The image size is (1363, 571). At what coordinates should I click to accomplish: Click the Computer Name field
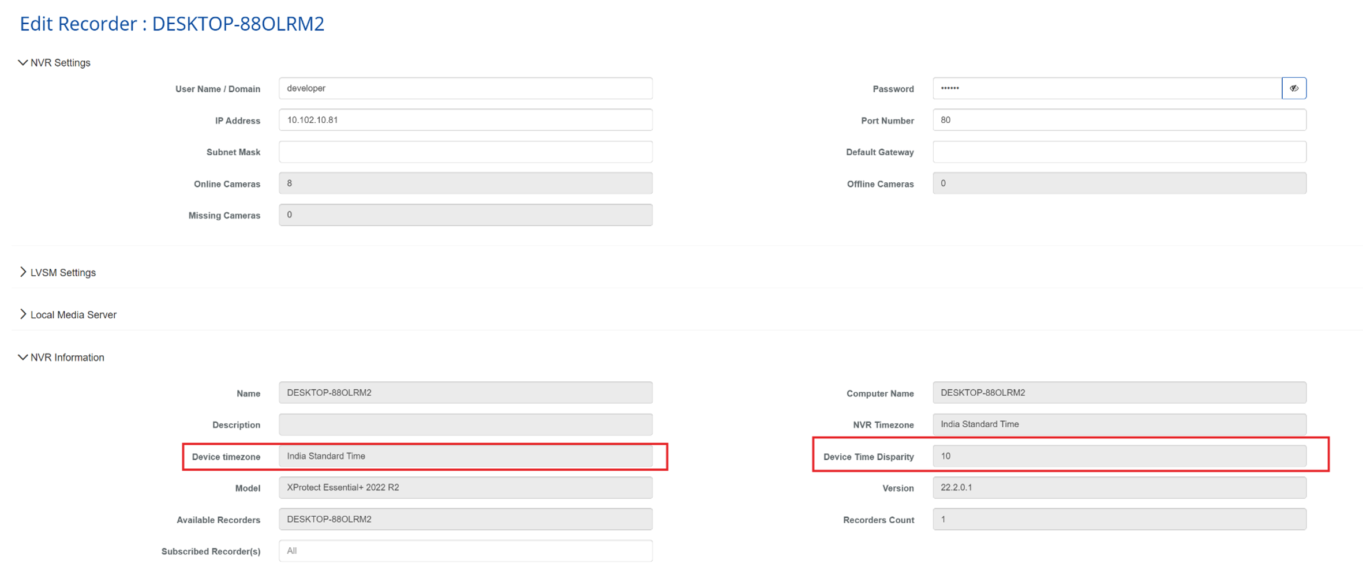[1118, 393]
